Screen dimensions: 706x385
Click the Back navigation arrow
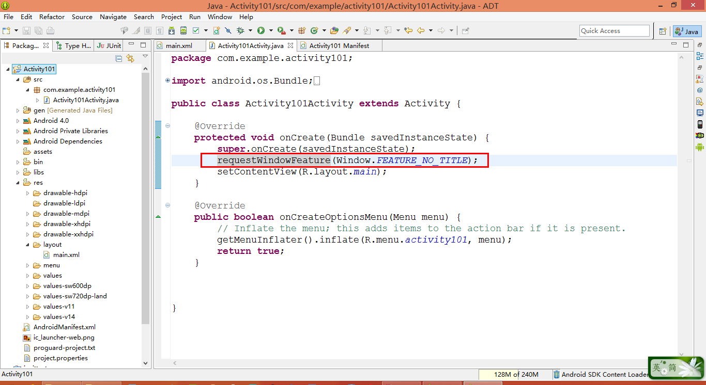click(421, 30)
